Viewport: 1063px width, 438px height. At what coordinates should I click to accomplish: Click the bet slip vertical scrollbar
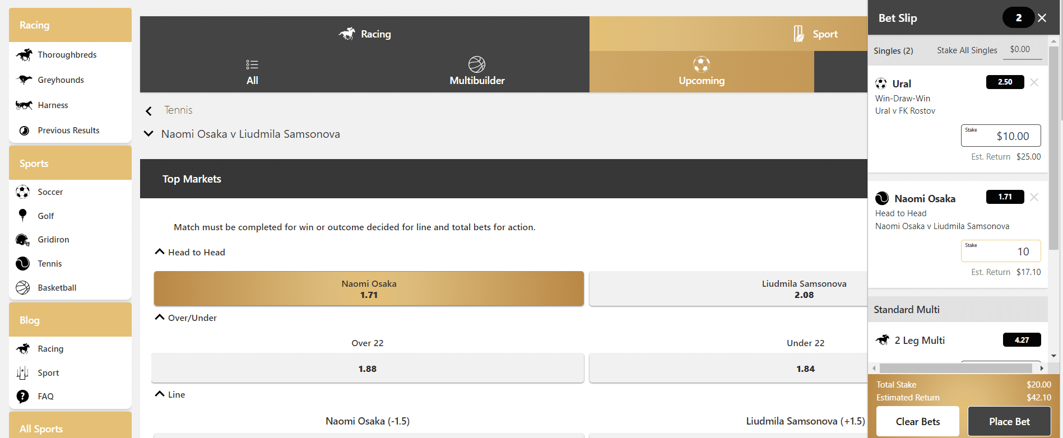[x=1053, y=148]
